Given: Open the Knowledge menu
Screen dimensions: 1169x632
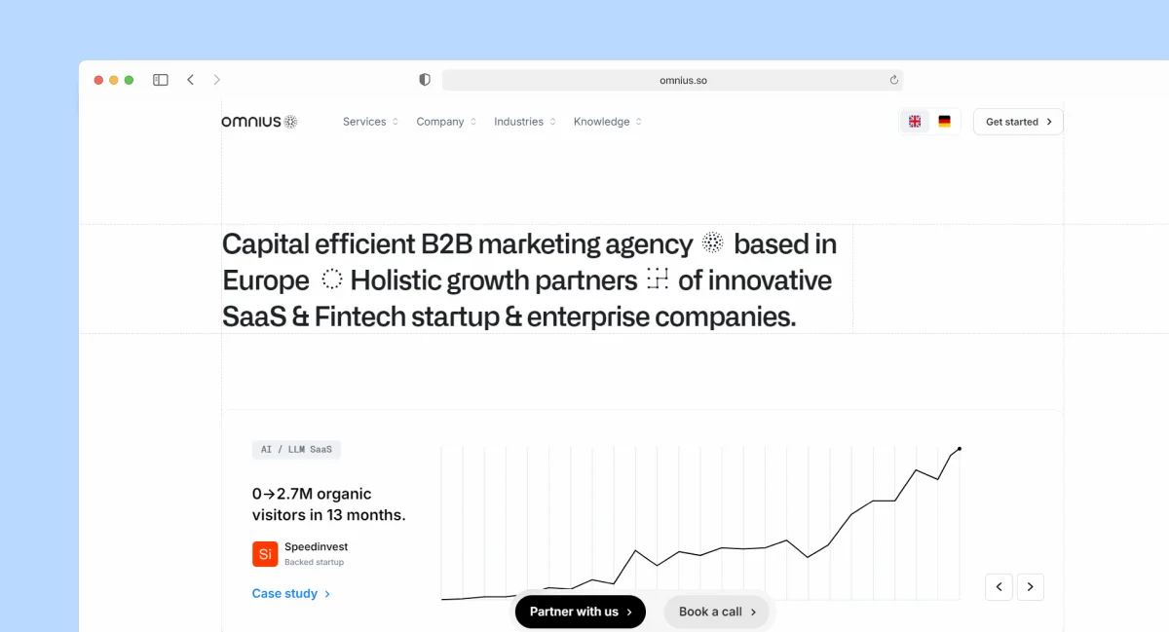Looking at the screenshot, I should pos(608,122).
